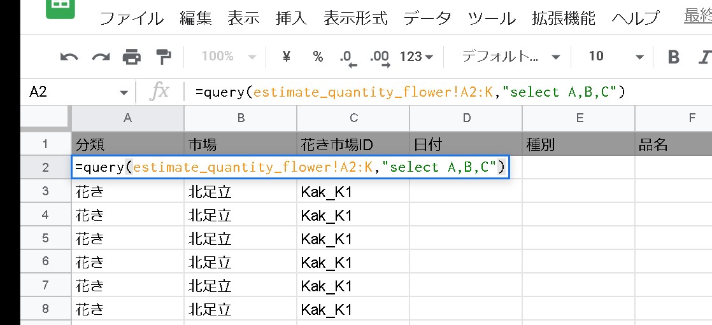
Task: Click header cell 日付
Action: (466, 144)
